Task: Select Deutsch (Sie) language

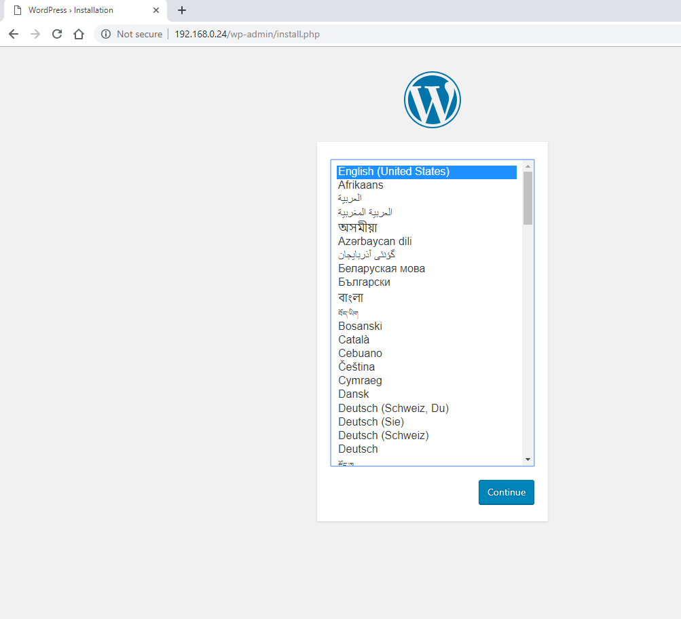Action: pyautogui.click(x=426, y=422)
